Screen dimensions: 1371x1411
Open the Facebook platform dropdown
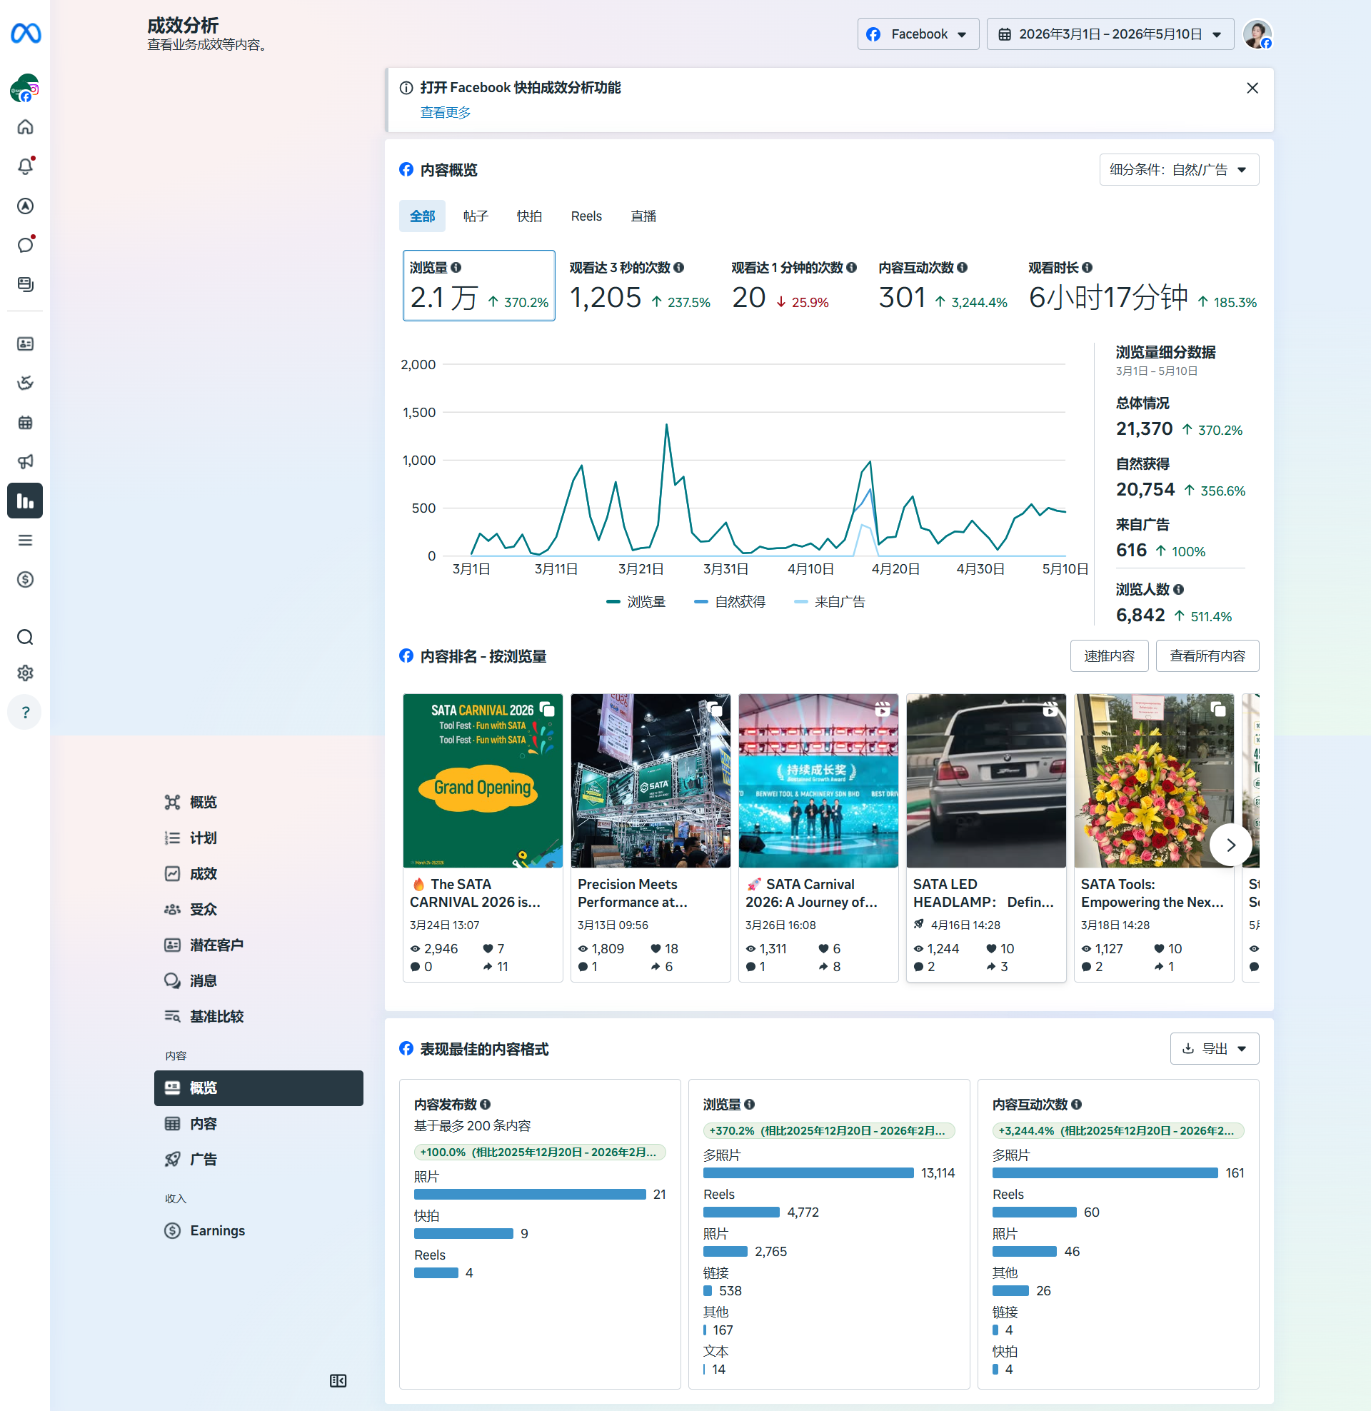pyautogui.click(x=918, y=34)
